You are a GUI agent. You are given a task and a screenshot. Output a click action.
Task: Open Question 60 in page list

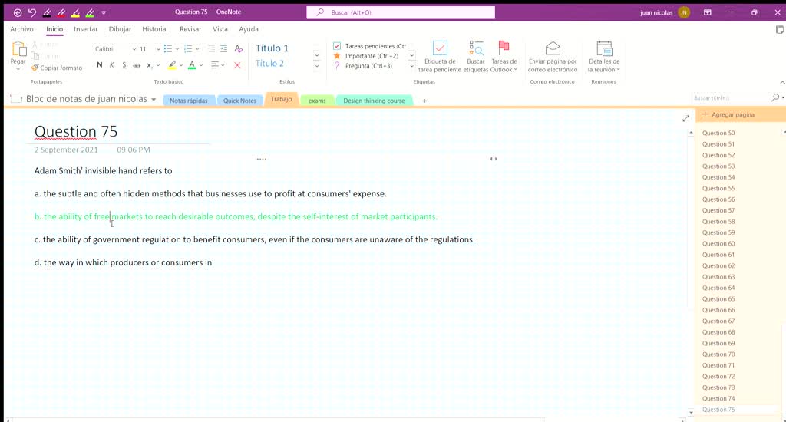click(x=718, y=243)
